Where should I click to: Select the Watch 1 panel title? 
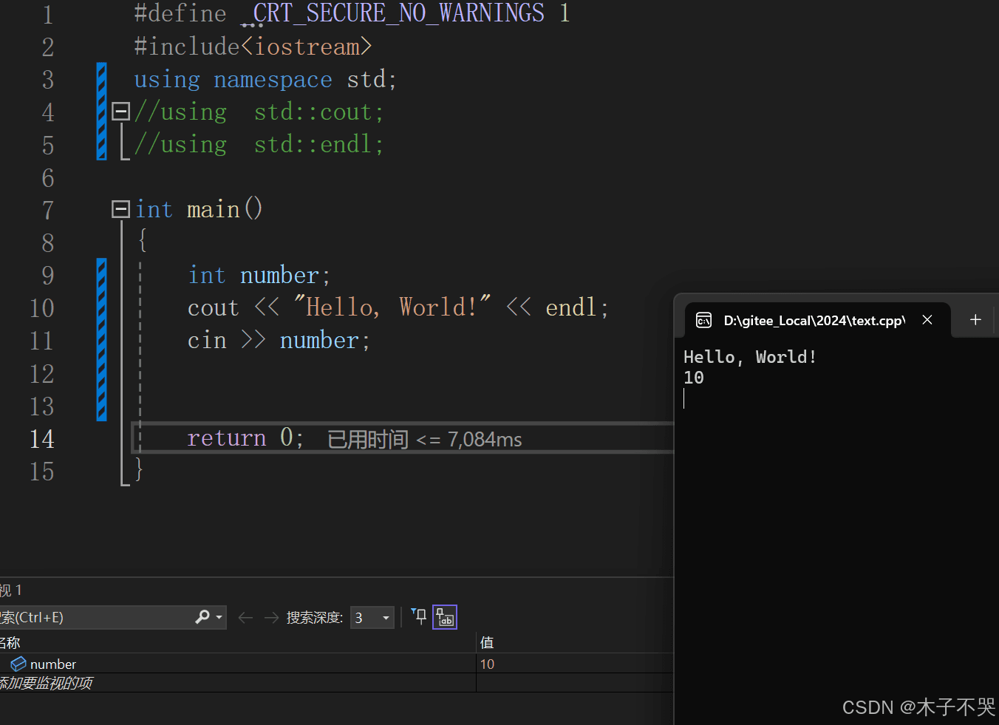[x=11, y=590]
